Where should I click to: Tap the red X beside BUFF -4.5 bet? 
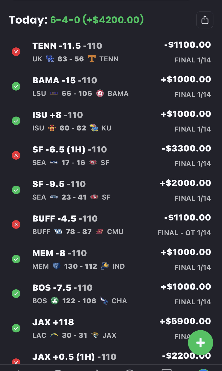[16, 224]
